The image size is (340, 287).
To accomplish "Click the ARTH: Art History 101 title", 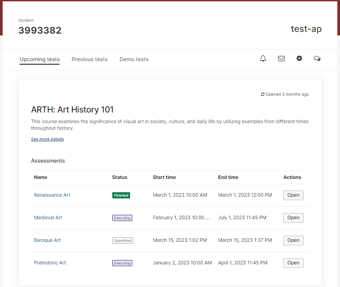I will click(72, 109).
